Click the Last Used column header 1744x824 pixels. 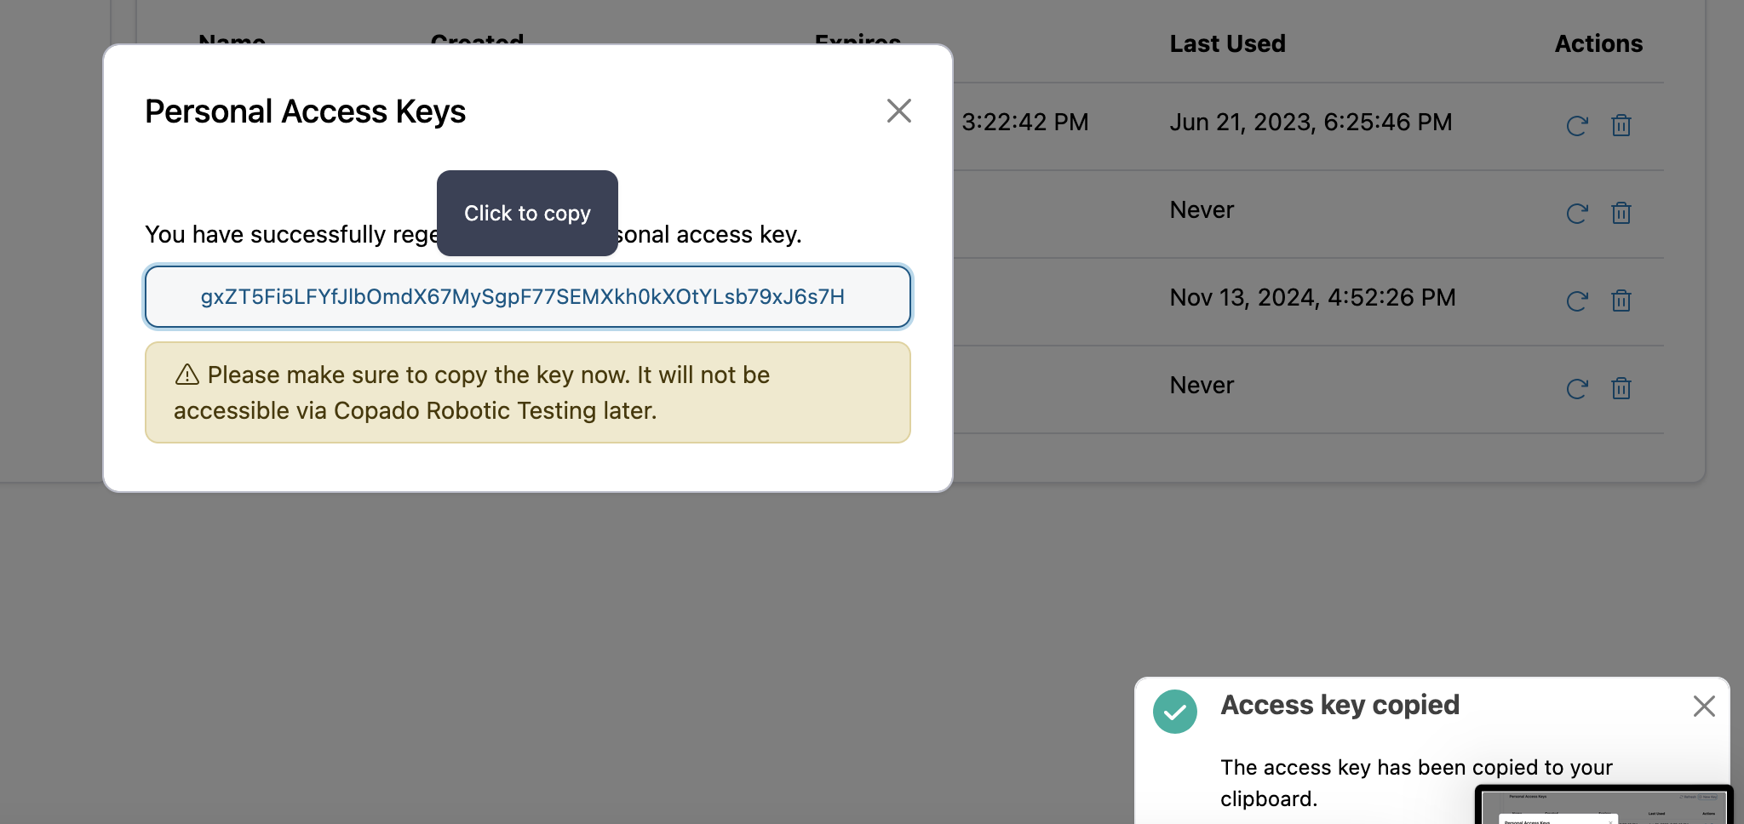1227,43
